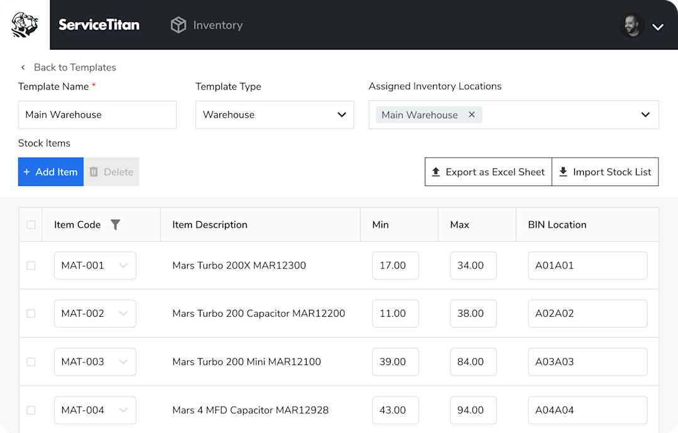Viewport: 678px width, 433px height.
Task: Check the MAT-001 row checkbox
Action: 31,266
